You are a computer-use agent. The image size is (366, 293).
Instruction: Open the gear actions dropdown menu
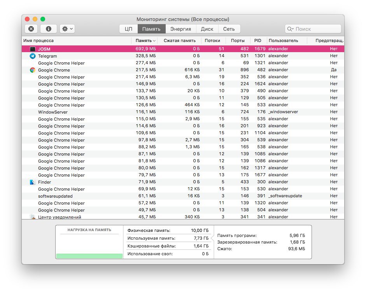click(x=67, y=29)
